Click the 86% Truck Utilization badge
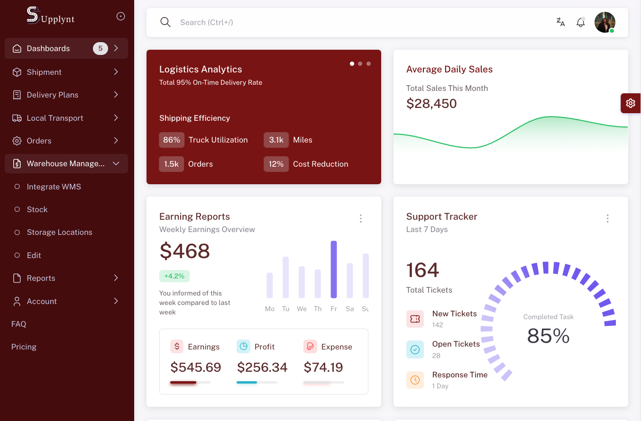The image size is (641, 421). tap(172, 140)
